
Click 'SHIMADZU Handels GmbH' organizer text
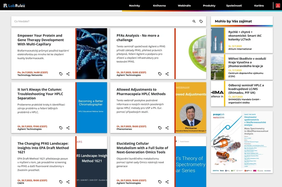coord(244,101)
